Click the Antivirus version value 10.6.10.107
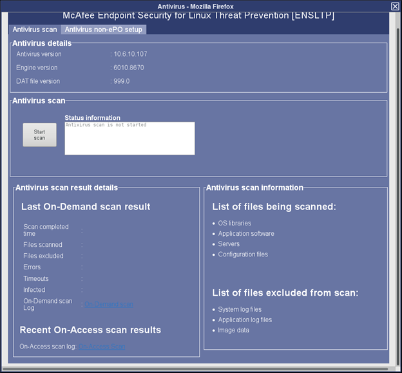 129,54
